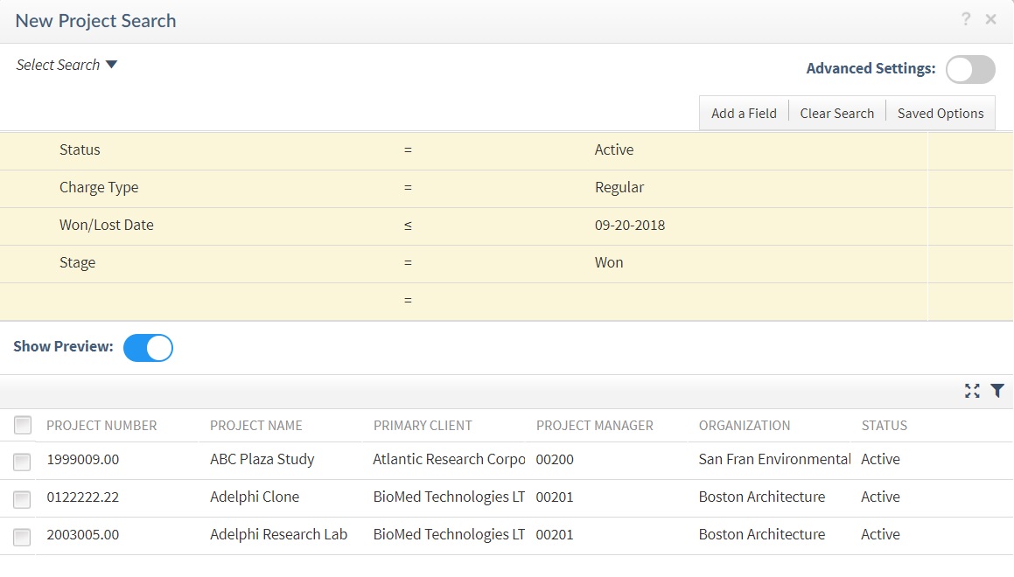Click the expand grid fullscreen icon
1014x577 pixels.
point(972,391)
